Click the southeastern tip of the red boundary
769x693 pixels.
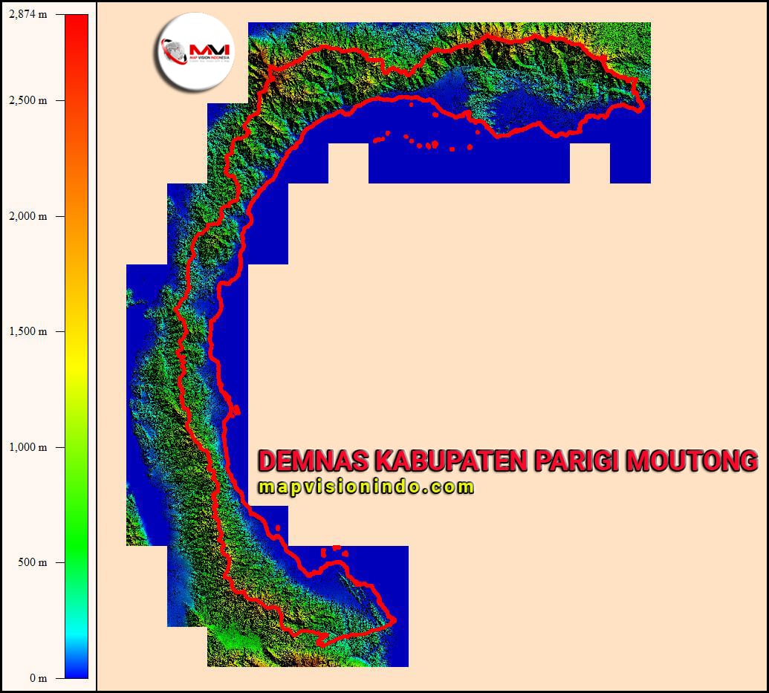tap(392, 620)
